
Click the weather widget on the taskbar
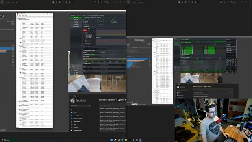point(5,140)
